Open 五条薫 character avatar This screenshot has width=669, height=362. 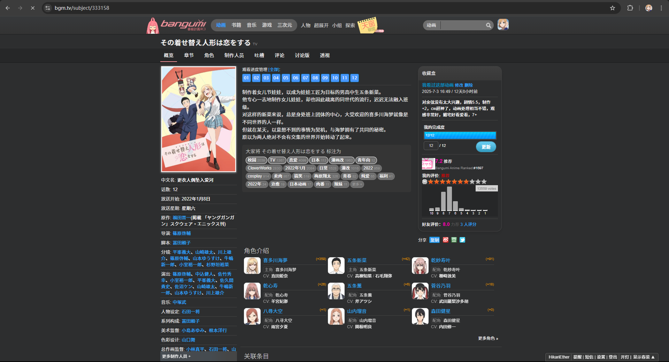point(336,291)
